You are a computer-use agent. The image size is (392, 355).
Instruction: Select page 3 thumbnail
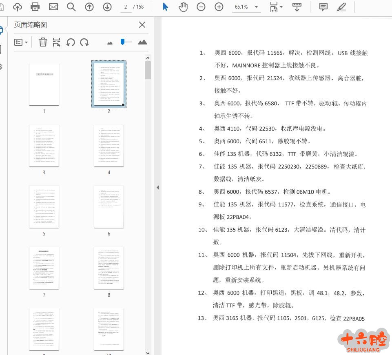(x=44, y=146)
